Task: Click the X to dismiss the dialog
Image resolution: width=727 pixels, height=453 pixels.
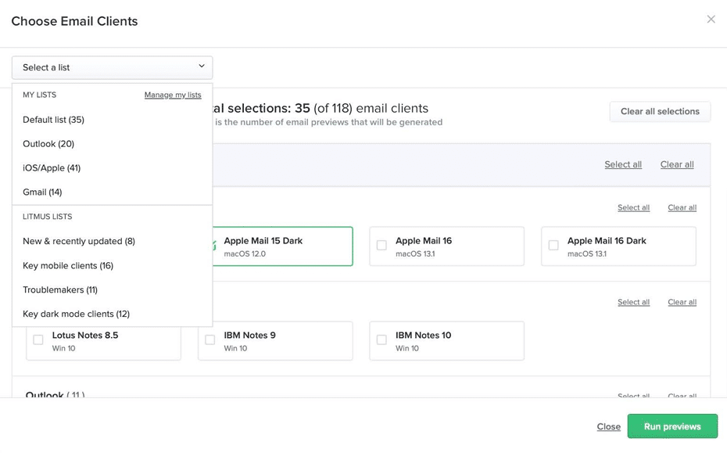Action: tap(711, 19)
